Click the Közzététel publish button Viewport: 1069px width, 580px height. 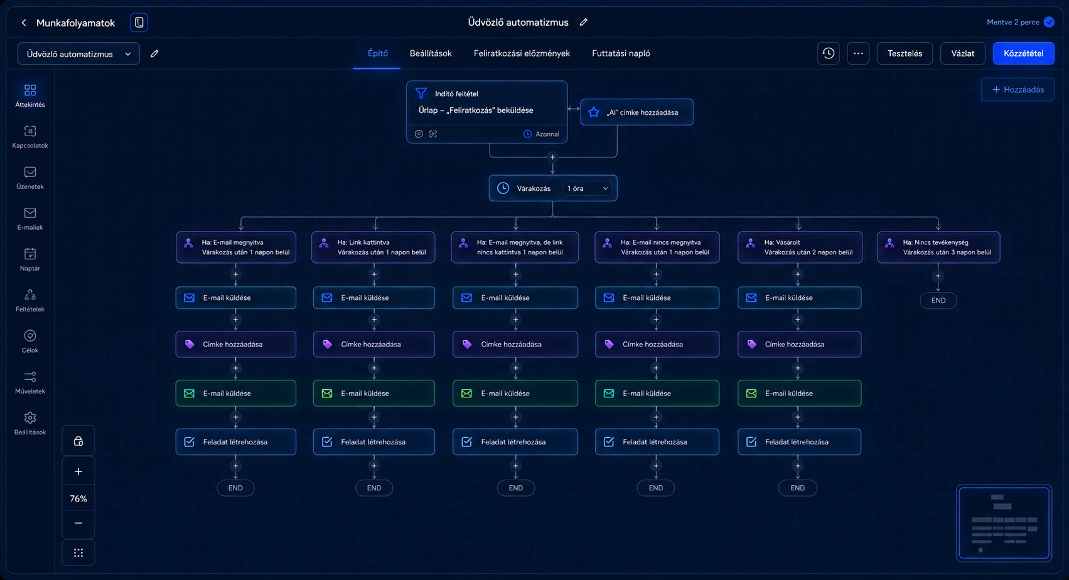click(1023, 53)
